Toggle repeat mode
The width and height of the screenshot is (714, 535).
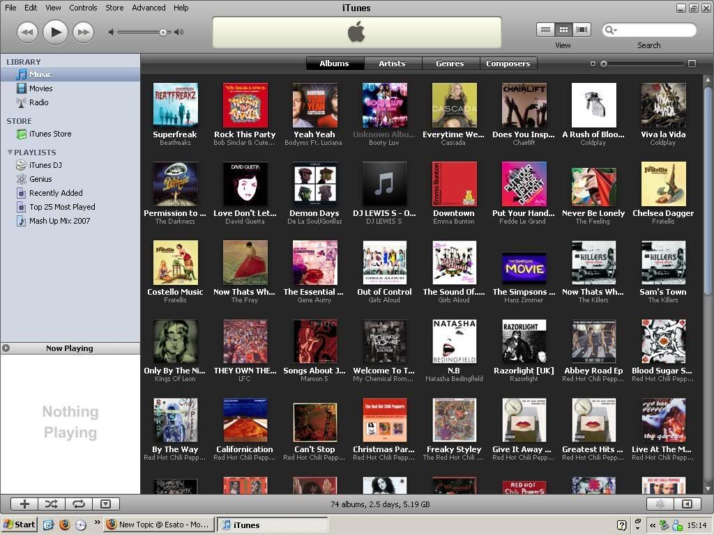(x=79, y=504)
